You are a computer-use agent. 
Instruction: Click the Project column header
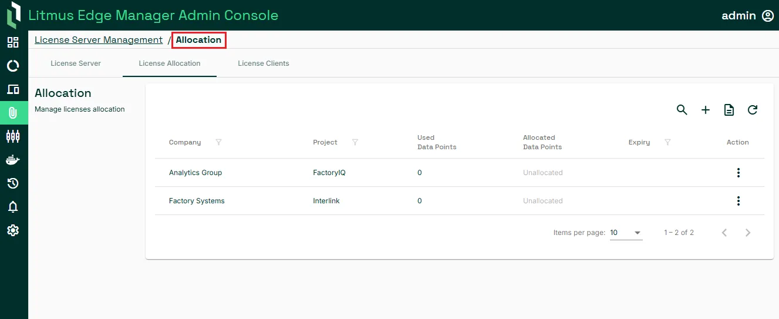(x=325, y=142)
